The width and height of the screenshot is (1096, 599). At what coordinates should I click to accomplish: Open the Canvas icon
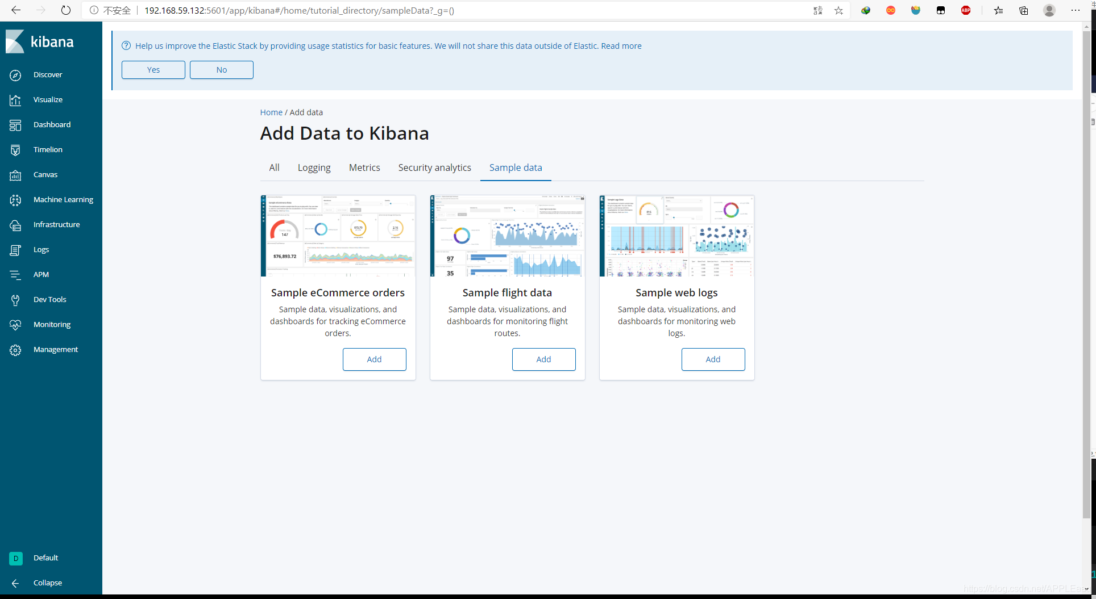(x=15, y=175)
